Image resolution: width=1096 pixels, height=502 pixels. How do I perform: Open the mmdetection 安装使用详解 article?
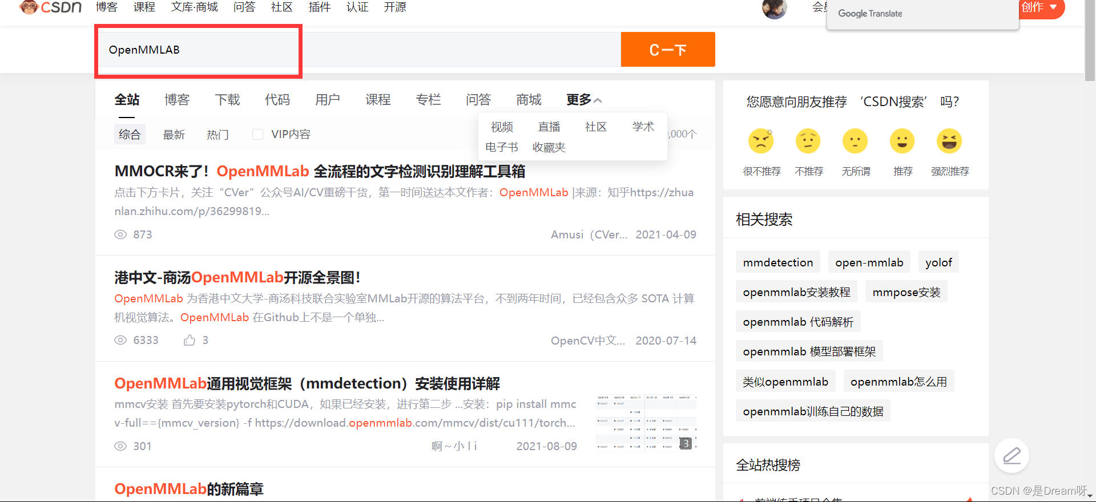tap(307, 383)
